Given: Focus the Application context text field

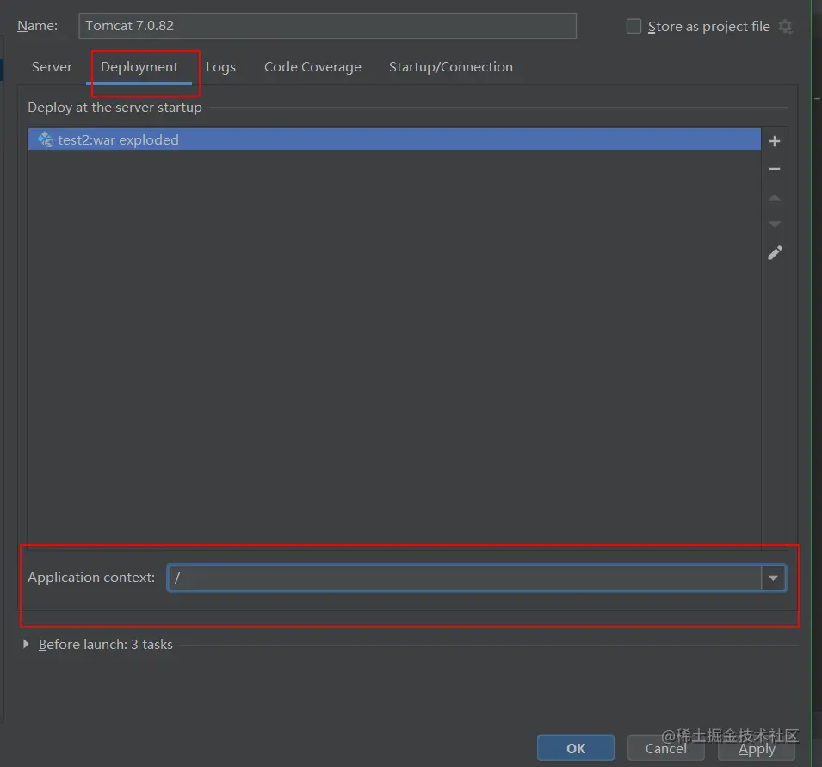Looking at the screenshot, I should click(x=465, y=578).
